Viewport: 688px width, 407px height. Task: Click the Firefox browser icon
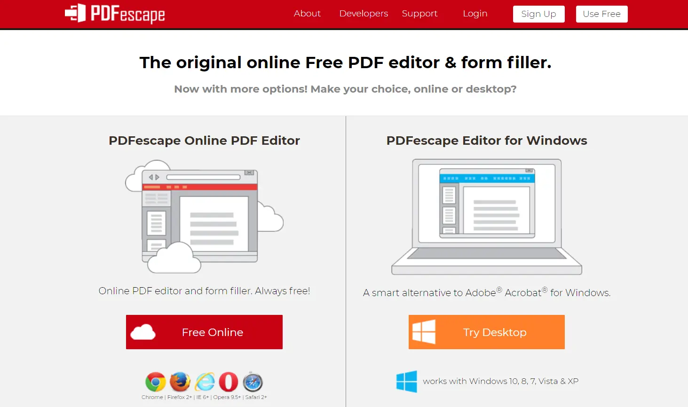click(180, 382)
